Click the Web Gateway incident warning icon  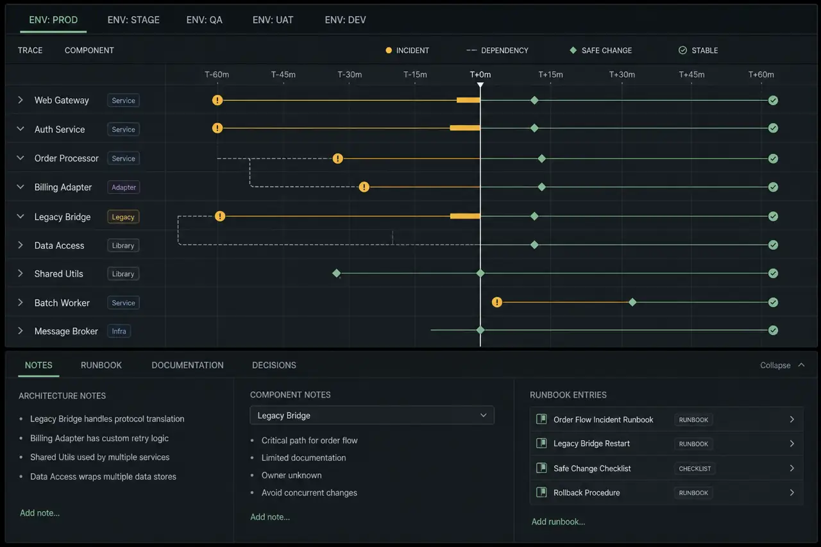click(x=217, y=100)
